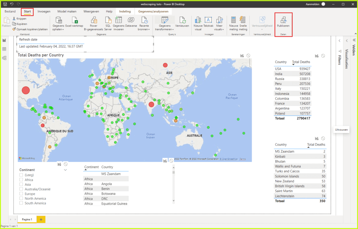Expand the Filters pane
This screenshot has height=229, width=358.
[339, 40]
